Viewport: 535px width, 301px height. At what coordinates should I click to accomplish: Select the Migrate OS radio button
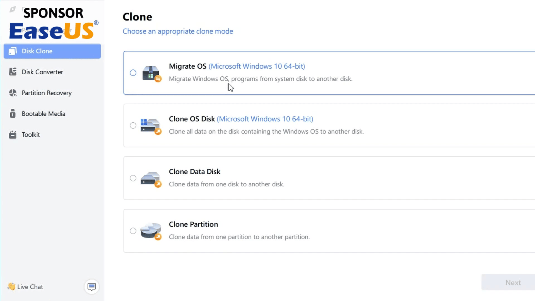tap(133, 73)
